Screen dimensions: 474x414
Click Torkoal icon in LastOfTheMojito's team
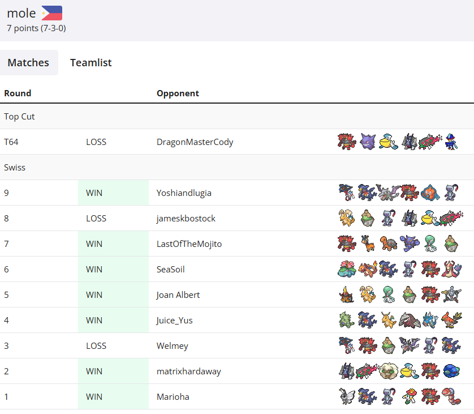point(389,244)
